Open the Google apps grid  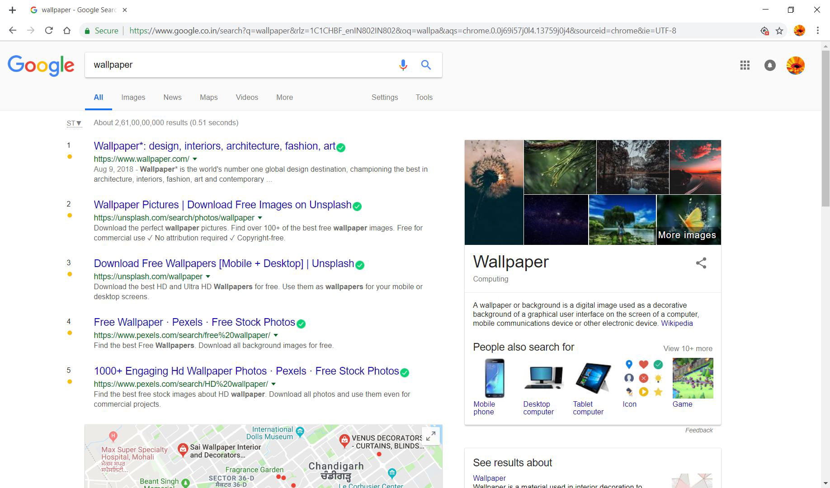pos(745,66)
